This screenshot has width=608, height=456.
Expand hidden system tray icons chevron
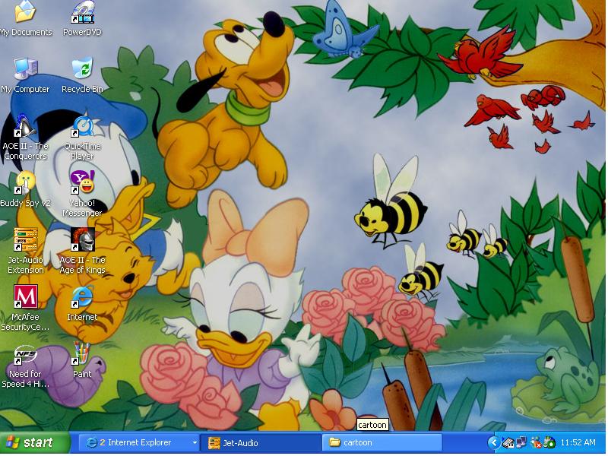pos(494,443)
